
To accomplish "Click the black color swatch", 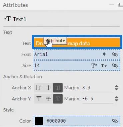I will 39,121.
